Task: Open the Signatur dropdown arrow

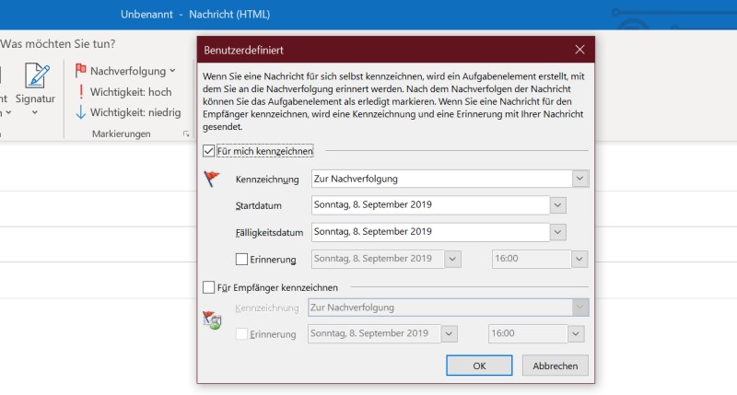Action: 35,112
